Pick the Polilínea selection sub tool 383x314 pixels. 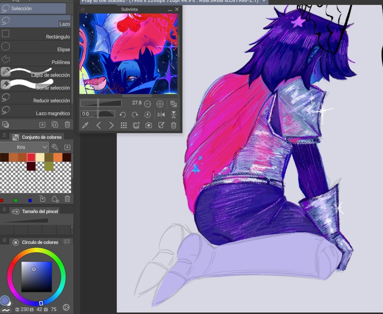tap(36, 59)
